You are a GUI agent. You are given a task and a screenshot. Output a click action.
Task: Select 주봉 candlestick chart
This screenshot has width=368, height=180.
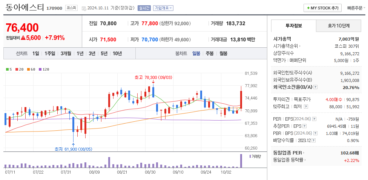click(x=210, y=53)
